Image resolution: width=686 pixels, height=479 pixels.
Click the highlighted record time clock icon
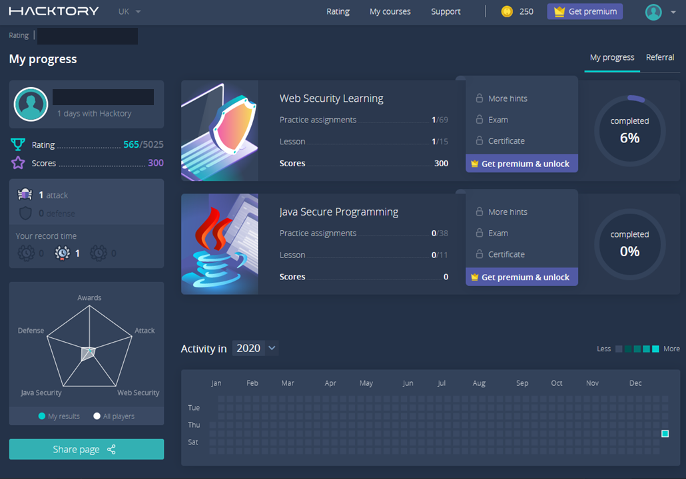62,253
